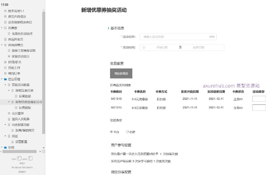Select the 平台 radio button
Screen dimensions: 266x175
pyautogui.click(x=111, y=132)
